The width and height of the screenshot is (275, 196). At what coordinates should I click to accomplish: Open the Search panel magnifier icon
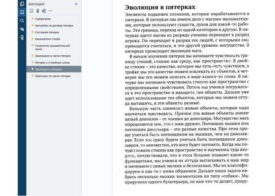[22, 21]
